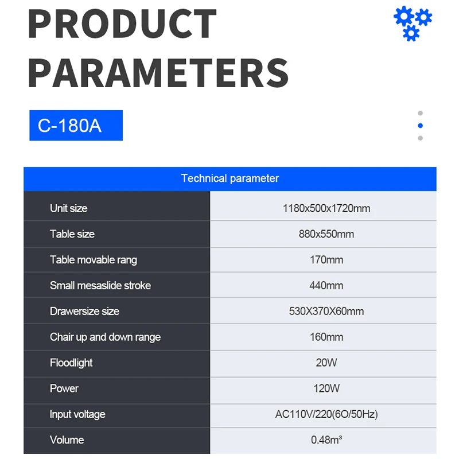459x459 pixels.
Task: Select the Drawersize size row label
Action: 85,312
